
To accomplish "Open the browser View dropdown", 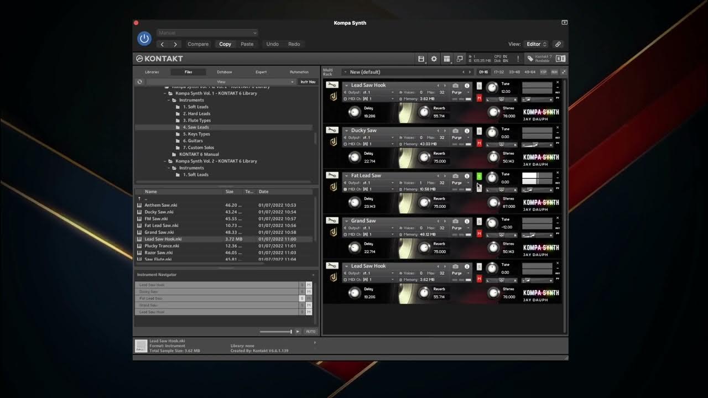I will (x=221, y=82).
